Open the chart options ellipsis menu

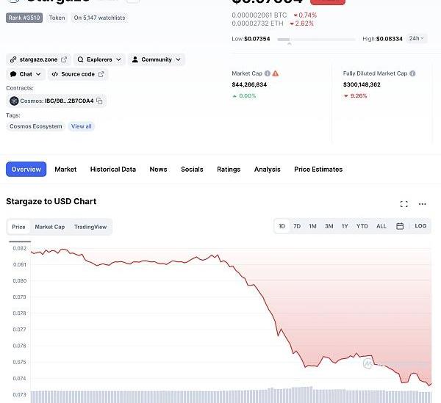422,204
